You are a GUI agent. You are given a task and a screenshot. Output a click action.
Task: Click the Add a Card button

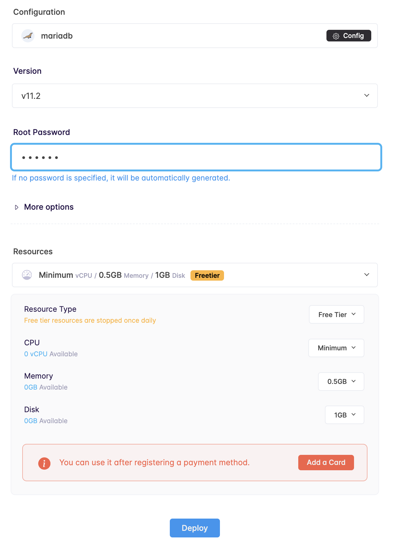326,462
